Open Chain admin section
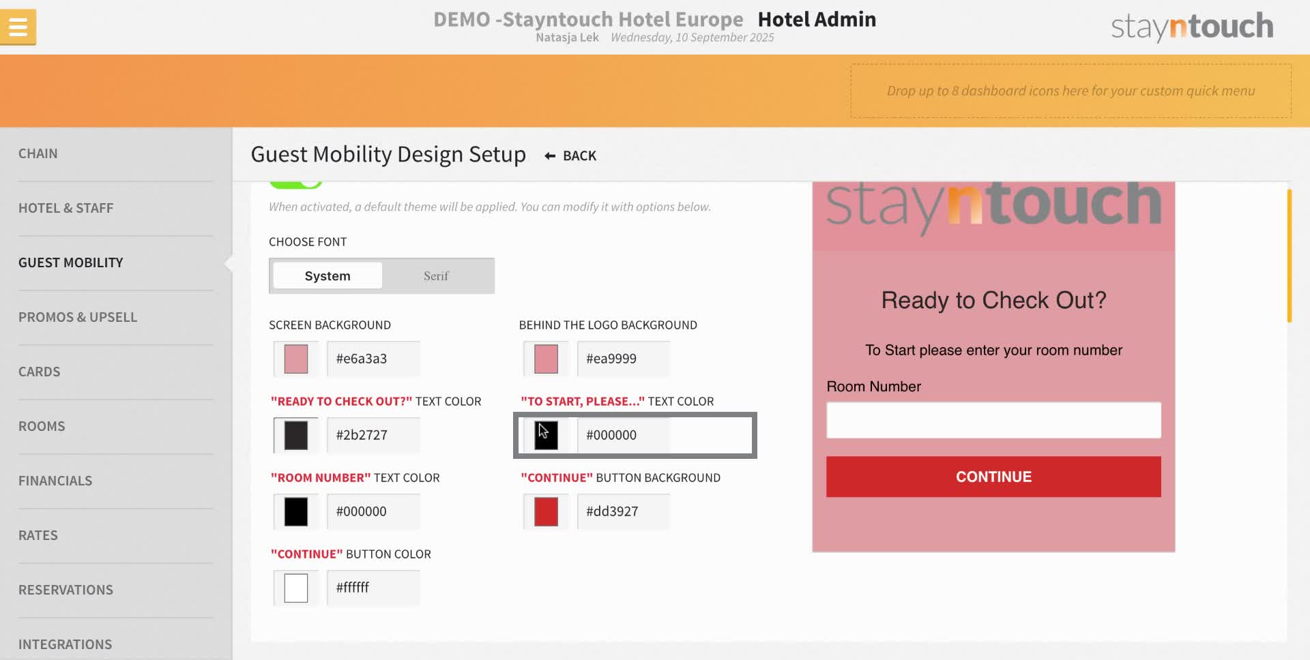Image resolution: width=1310 pixels, height=660 pixels. [x=38, y=153]
